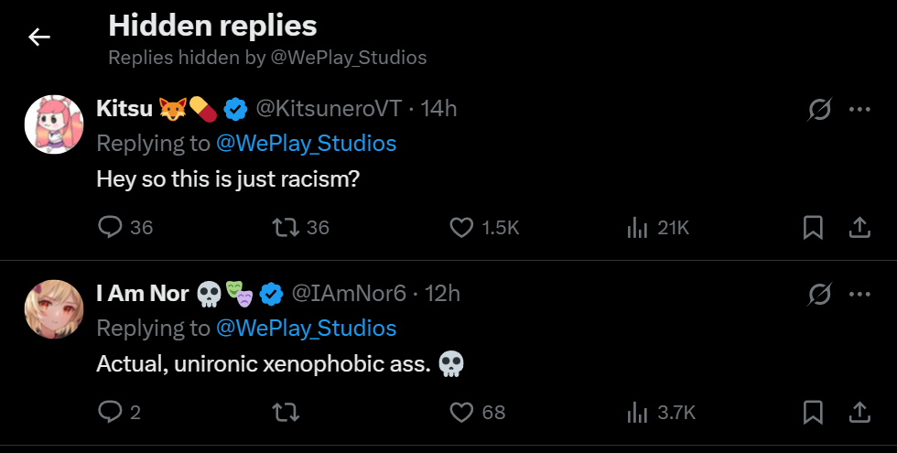
Task: Click hidden-reply icon on I Am Nor's tweet
Action: pyautogui.click(x=819, y=294)
